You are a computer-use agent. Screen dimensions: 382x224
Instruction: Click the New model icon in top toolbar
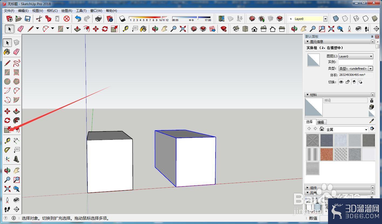point(9,19)
